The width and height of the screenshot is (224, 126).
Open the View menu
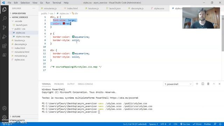[x=35, y=2]
